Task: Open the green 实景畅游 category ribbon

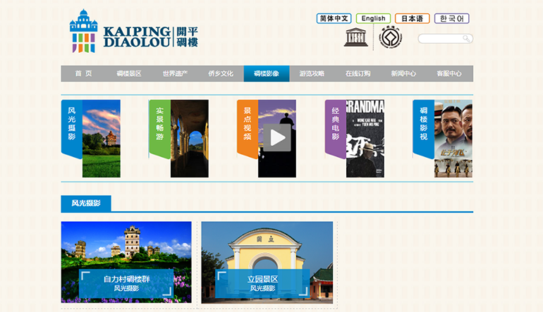Action: (159, 128)
